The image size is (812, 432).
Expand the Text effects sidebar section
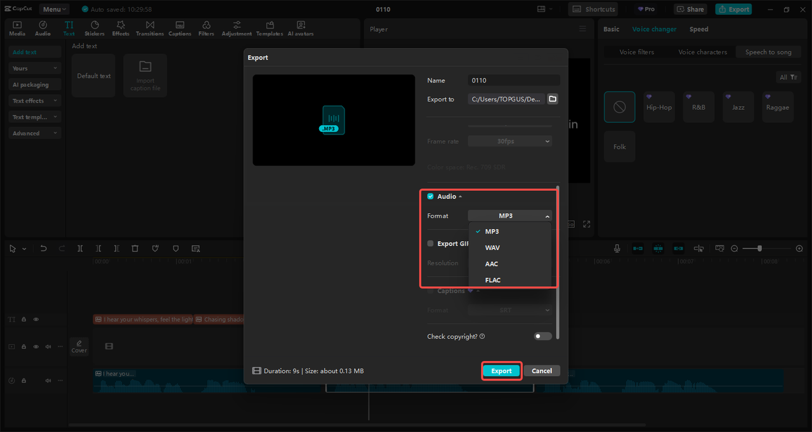(x=35, y=101)
